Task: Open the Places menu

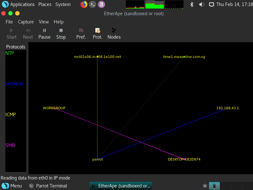Action: (45, 4)
